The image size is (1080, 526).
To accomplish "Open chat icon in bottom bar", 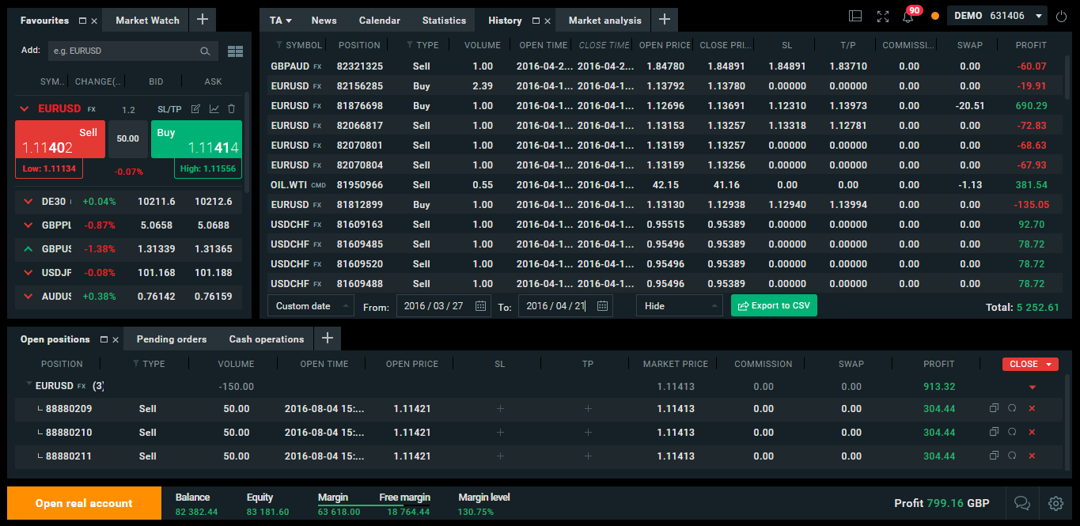I will click(x=1021, y=503).
